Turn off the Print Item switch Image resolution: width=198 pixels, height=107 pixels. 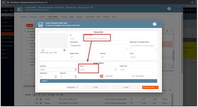[102, 76]
